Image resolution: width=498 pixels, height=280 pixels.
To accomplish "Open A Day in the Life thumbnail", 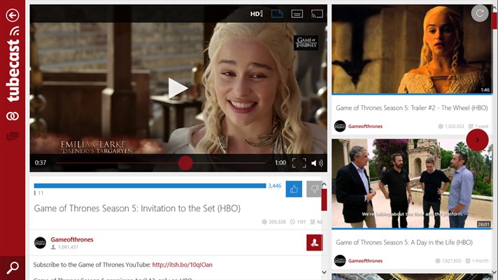I will 411,183.
